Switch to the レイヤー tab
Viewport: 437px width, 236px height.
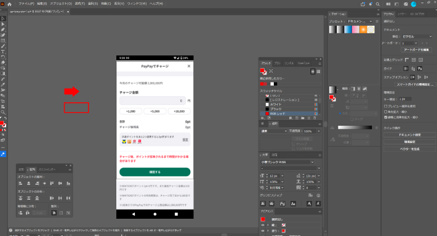401,14
